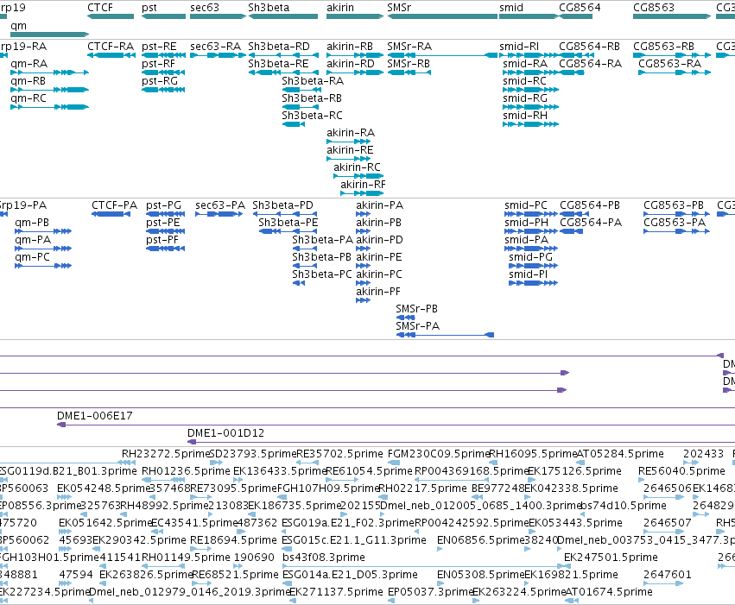Click the akirin-PD protein label
Image resolution: width=735 pixels, height=605 pixels.
coord(379,240)
